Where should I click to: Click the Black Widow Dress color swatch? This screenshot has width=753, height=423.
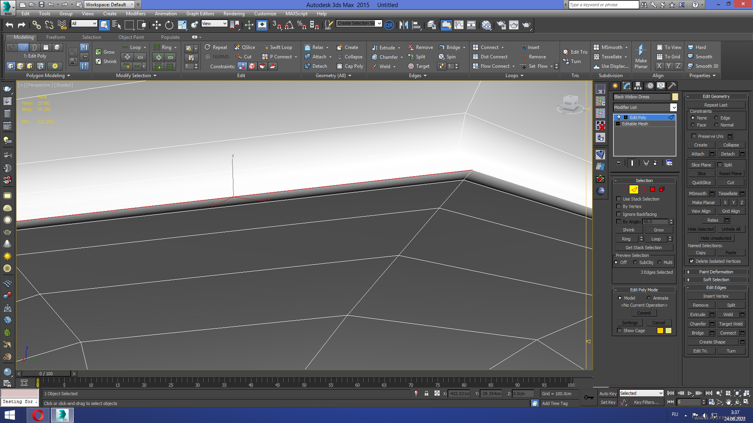675,97
